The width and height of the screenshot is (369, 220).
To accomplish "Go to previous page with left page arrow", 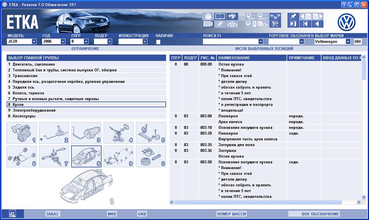I will 305,16.
